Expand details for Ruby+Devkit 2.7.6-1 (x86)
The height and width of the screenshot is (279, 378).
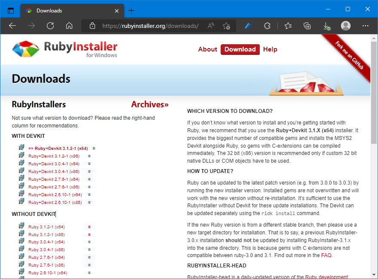tap(89, 187)
